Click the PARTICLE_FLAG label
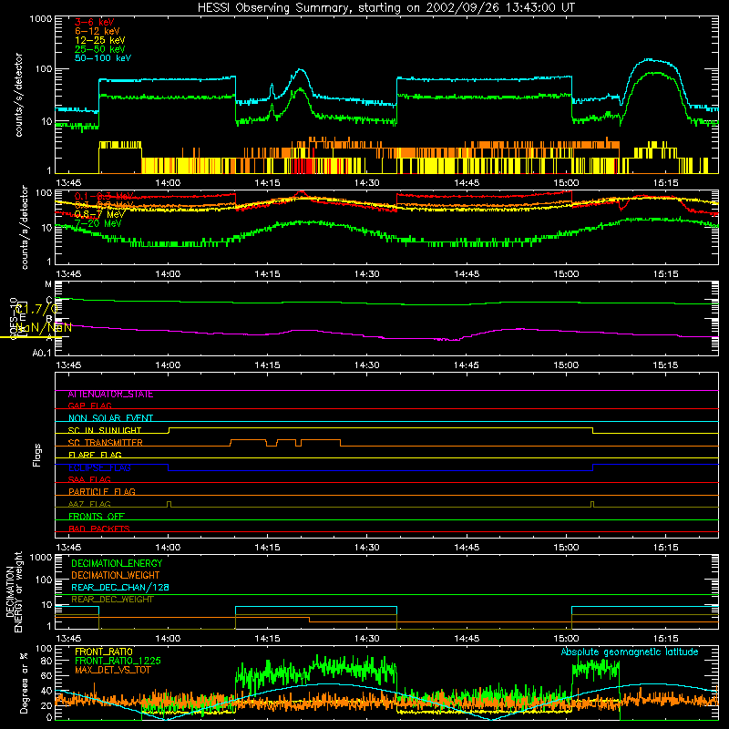This screenshot has height=729, width=729. [102, 492]
